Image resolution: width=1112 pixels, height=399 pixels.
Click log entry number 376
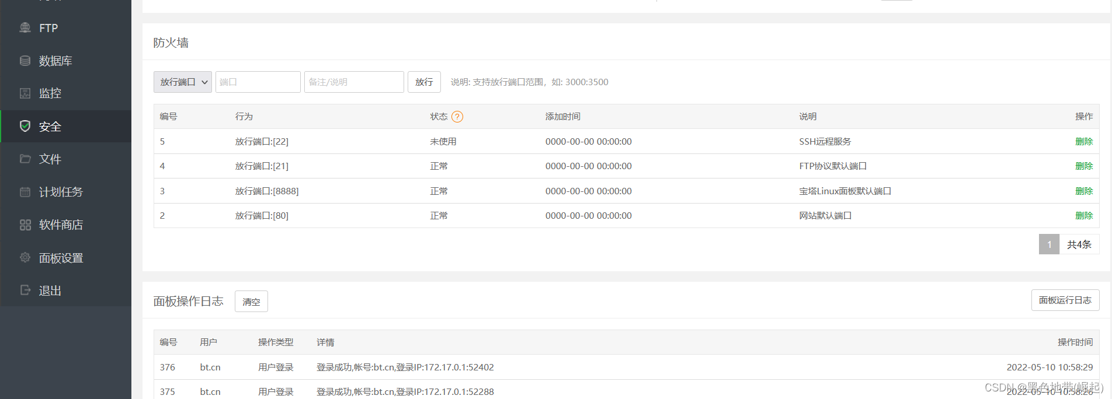click(x=168, y=367)
